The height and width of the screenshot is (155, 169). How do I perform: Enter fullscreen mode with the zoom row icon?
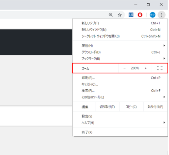tap(160, 68)
